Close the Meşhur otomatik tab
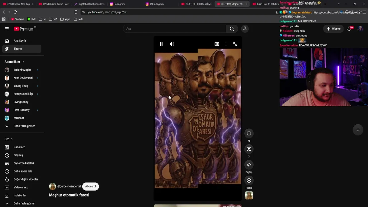The image size is (368, 207). click(x=246, y=4)
